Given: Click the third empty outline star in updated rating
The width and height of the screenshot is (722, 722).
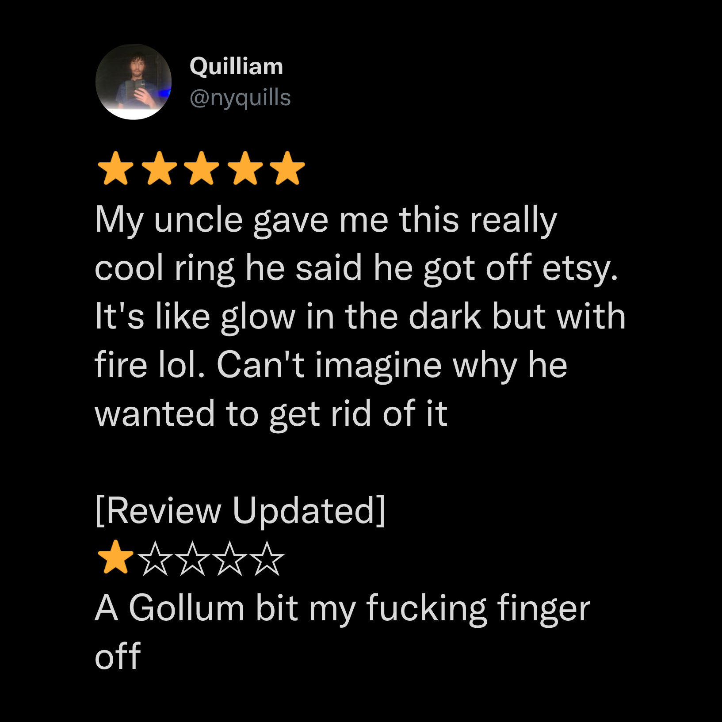Looking at the screenshot, I should tap(230, 559).
